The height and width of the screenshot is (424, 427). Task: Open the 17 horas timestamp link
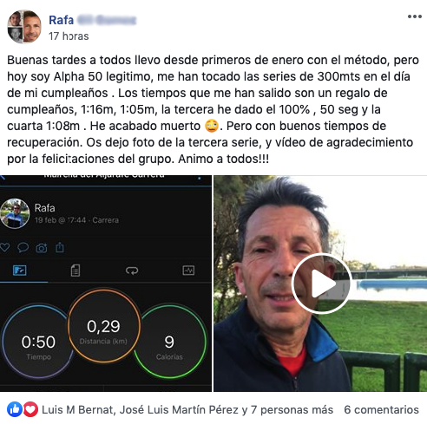(x=69, y=36)
